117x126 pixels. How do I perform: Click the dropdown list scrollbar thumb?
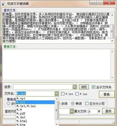tap(57, 110)
